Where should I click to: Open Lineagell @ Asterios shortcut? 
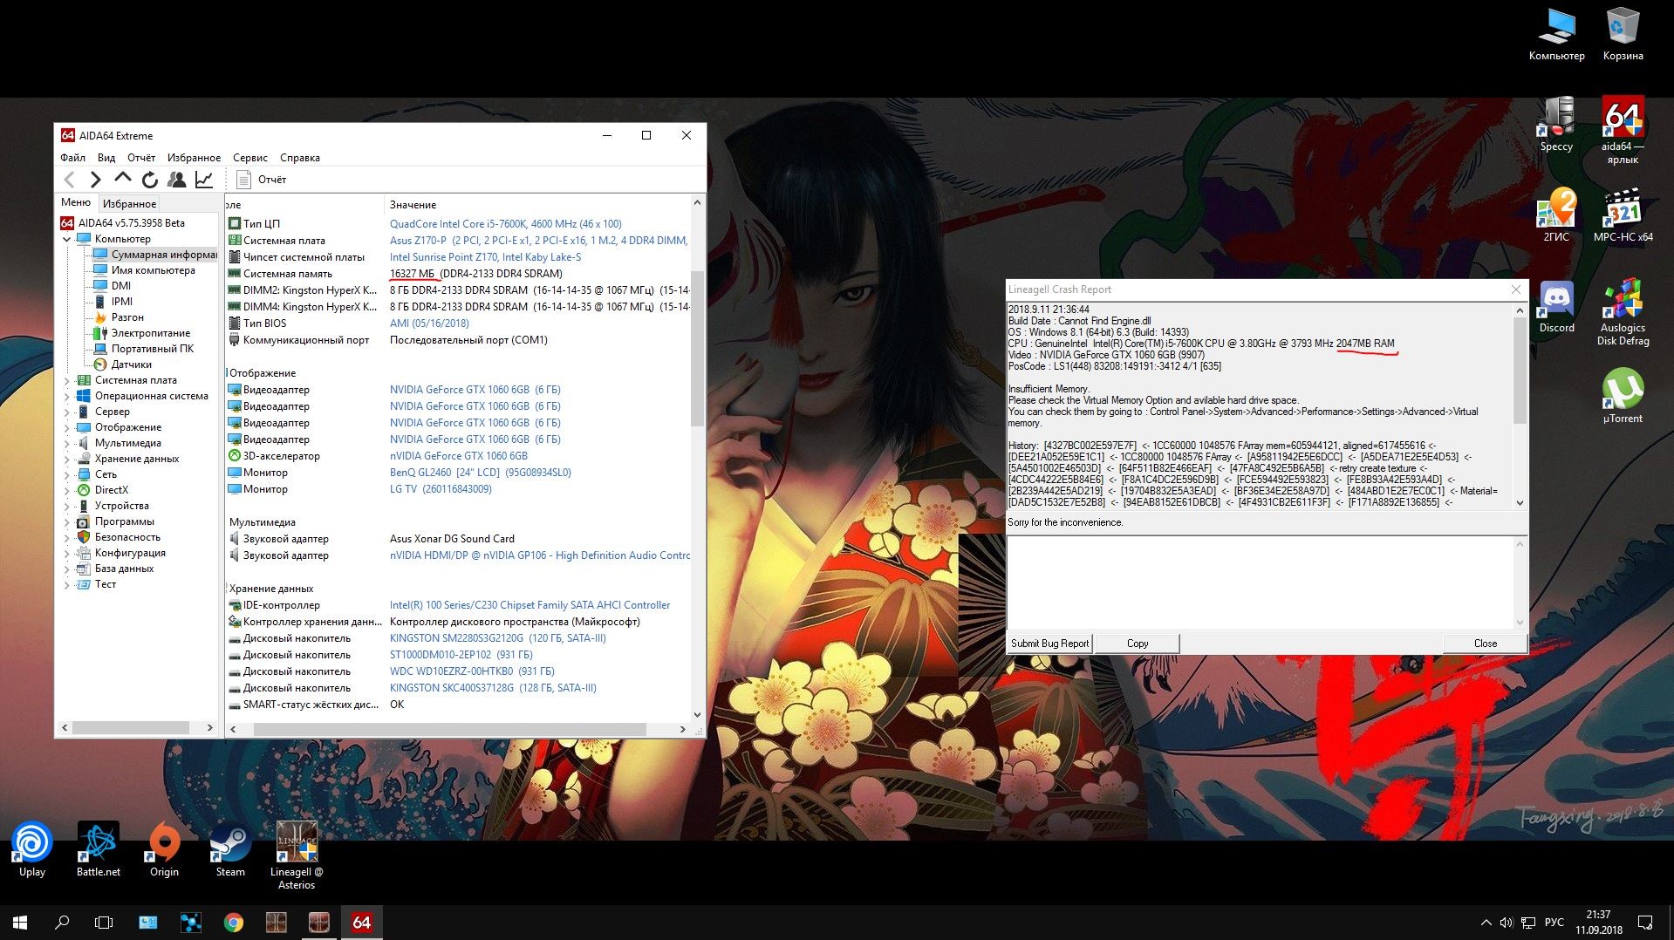[297, 855]
